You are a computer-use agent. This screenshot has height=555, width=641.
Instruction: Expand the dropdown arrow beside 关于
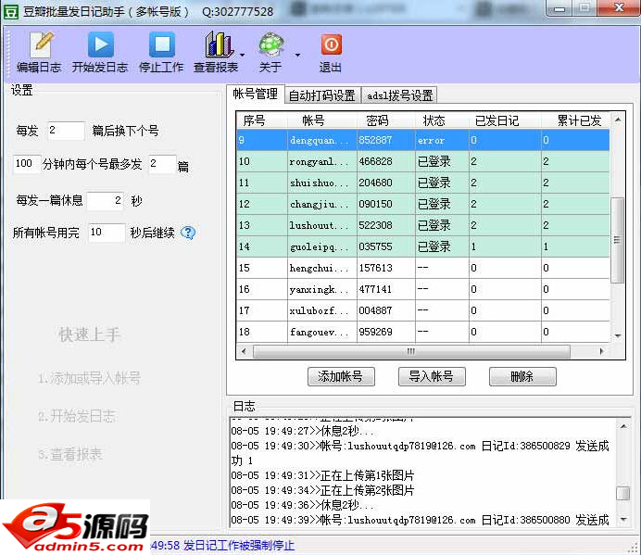[x=297, y=56]
